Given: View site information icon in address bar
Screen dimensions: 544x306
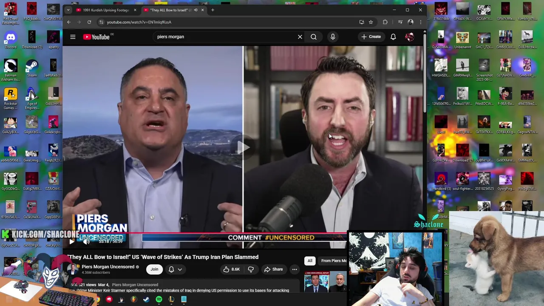Looking at the screenshot, I should [x=101, y=22].
